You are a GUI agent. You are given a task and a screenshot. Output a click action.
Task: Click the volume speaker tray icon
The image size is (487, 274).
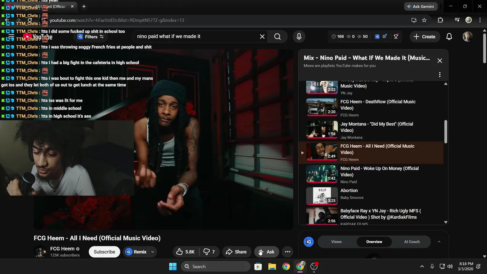pos(450,266)
